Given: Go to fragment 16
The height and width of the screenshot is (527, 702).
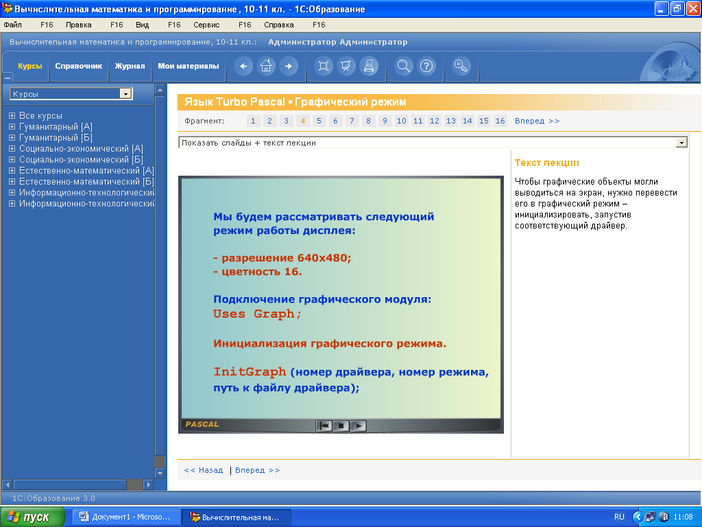Looking at the screenshot, I should point(500,121).
